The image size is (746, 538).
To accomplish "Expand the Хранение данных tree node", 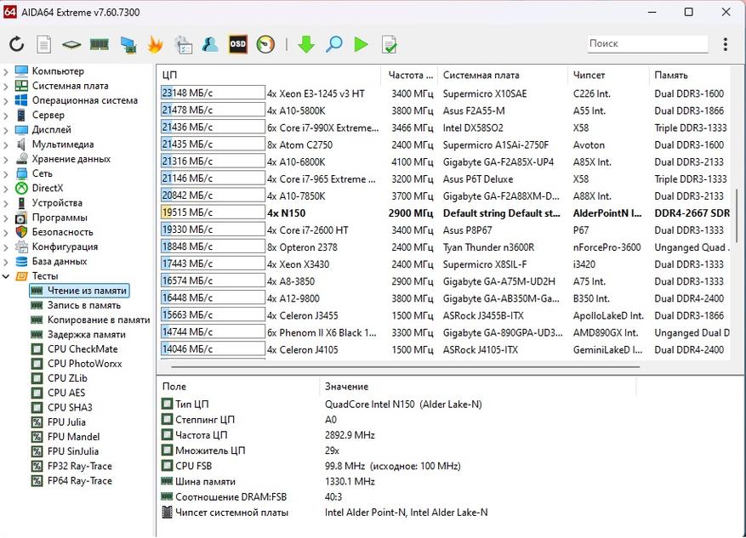I will [x=6, y=160].
